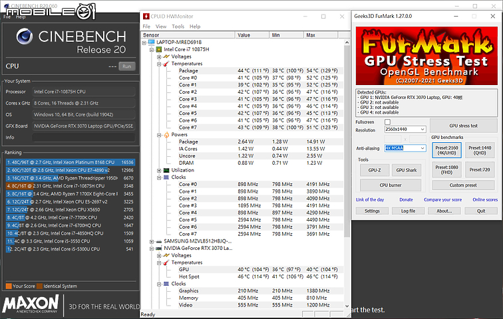Open the About dialog in FurMark
This screenshot has height=319, width=503.
444,211
